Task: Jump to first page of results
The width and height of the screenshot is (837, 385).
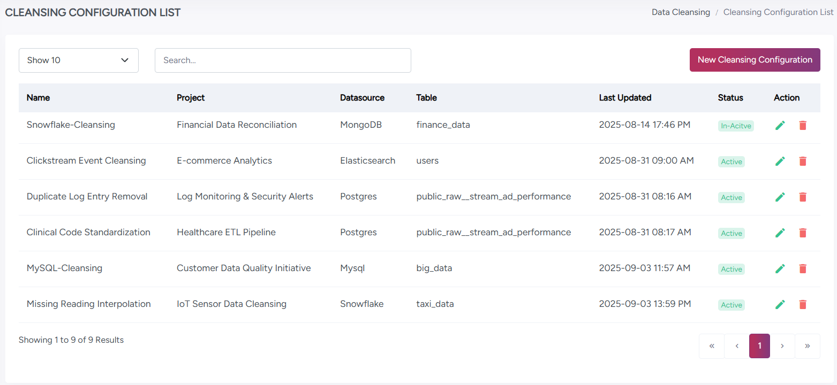Action: [x=712, y=346]
